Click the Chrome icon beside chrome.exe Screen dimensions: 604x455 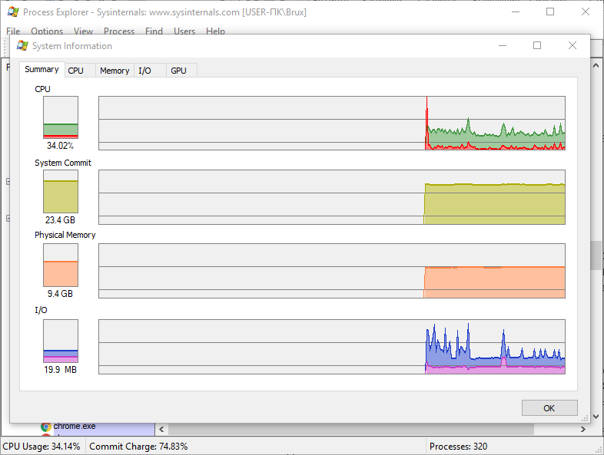pos(45,427)
